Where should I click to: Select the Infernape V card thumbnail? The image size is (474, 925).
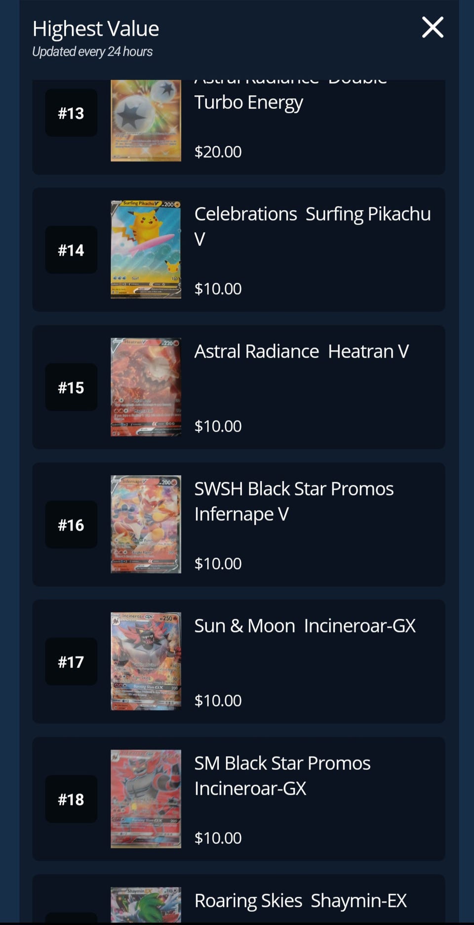146,524
